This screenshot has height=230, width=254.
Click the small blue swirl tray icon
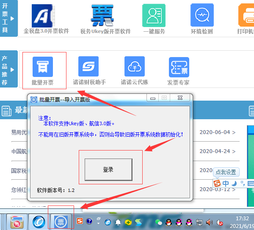point(108,222)
